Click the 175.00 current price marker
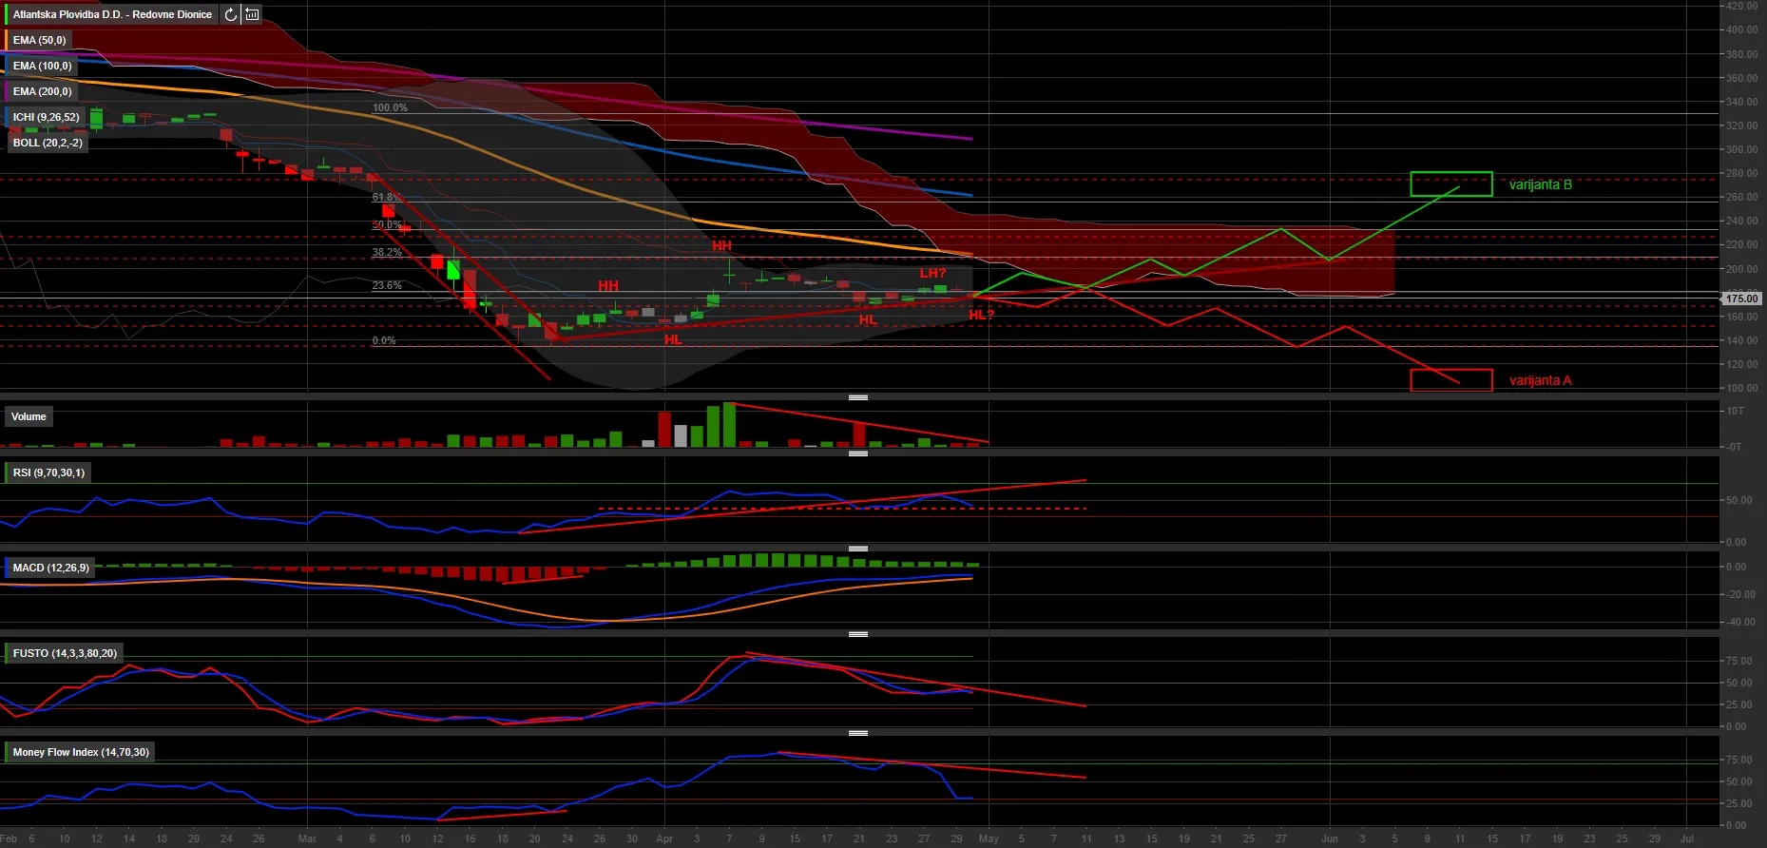Viewport: 1767px width, 848px height. (x=1741, y=299)
